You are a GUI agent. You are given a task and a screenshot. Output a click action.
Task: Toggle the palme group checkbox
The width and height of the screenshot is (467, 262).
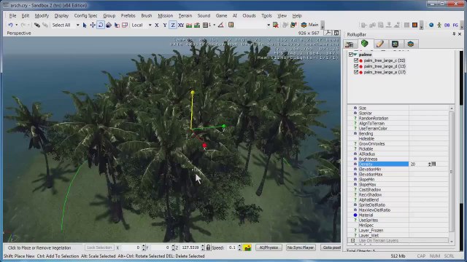[351, 55]
